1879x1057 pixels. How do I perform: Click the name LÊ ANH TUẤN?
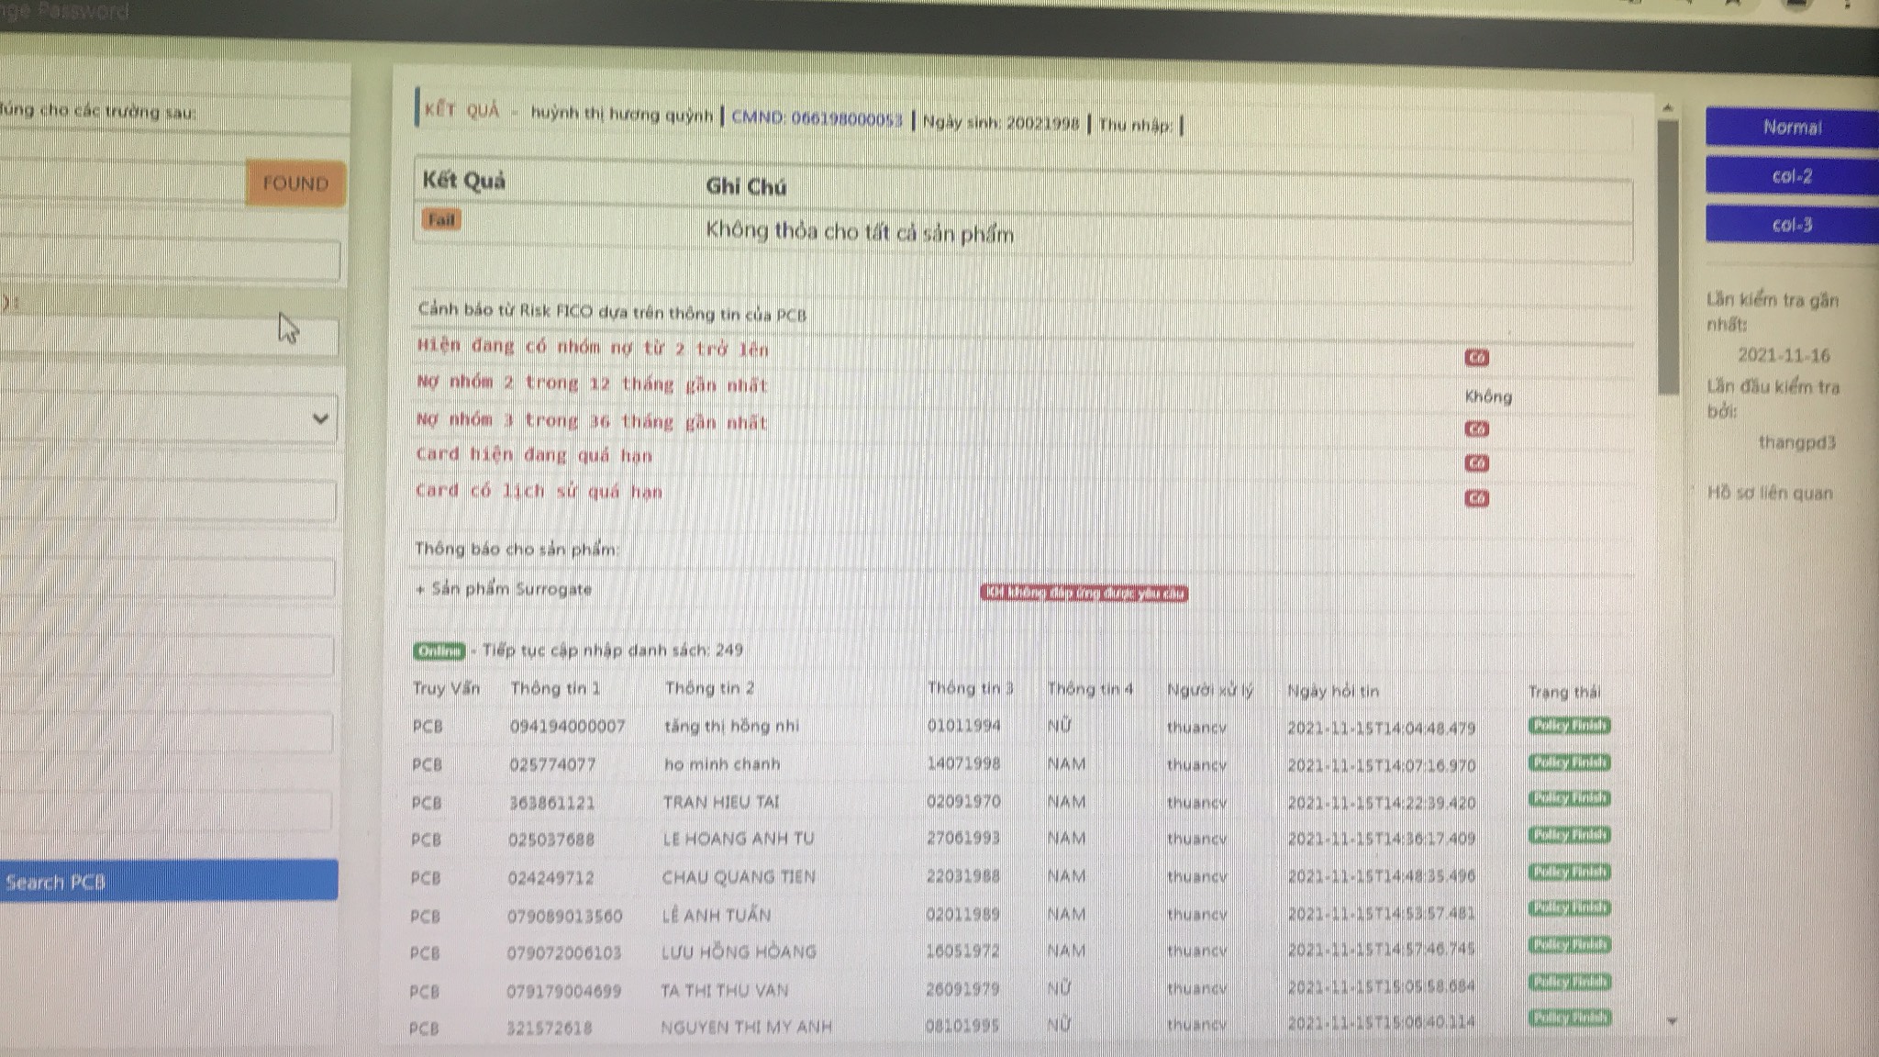[717, 915]
